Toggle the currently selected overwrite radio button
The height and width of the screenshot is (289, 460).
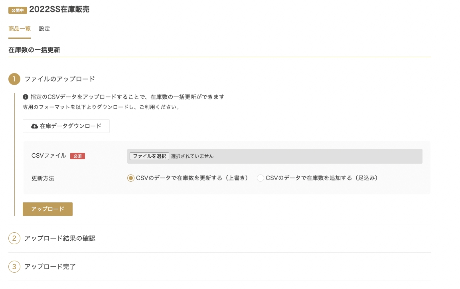tap(131, 178)
